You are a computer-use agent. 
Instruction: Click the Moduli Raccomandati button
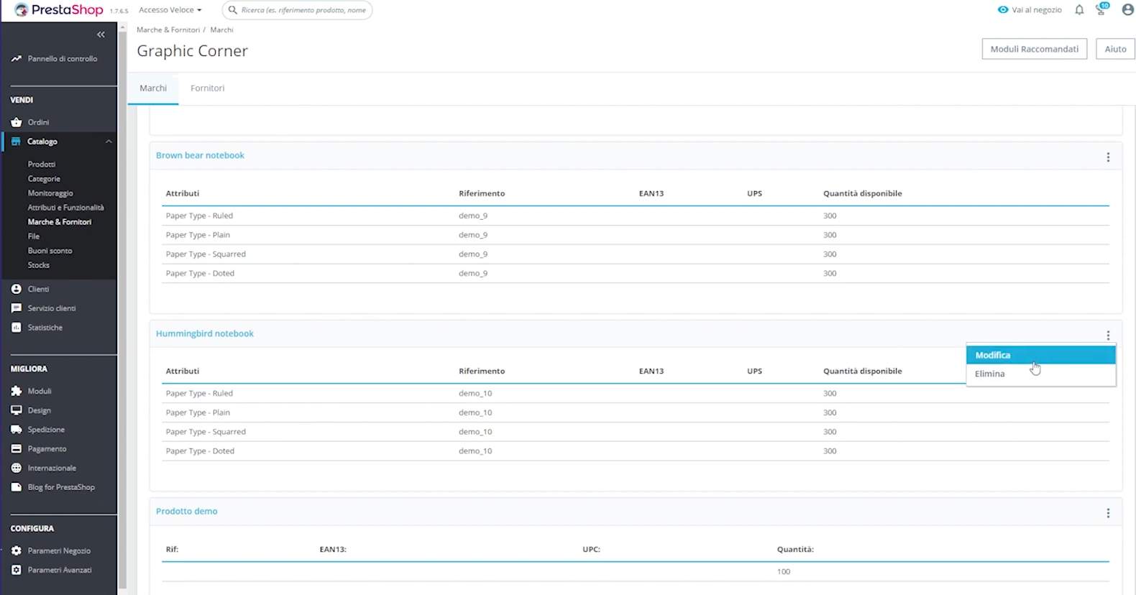[x=1034, y=49]
